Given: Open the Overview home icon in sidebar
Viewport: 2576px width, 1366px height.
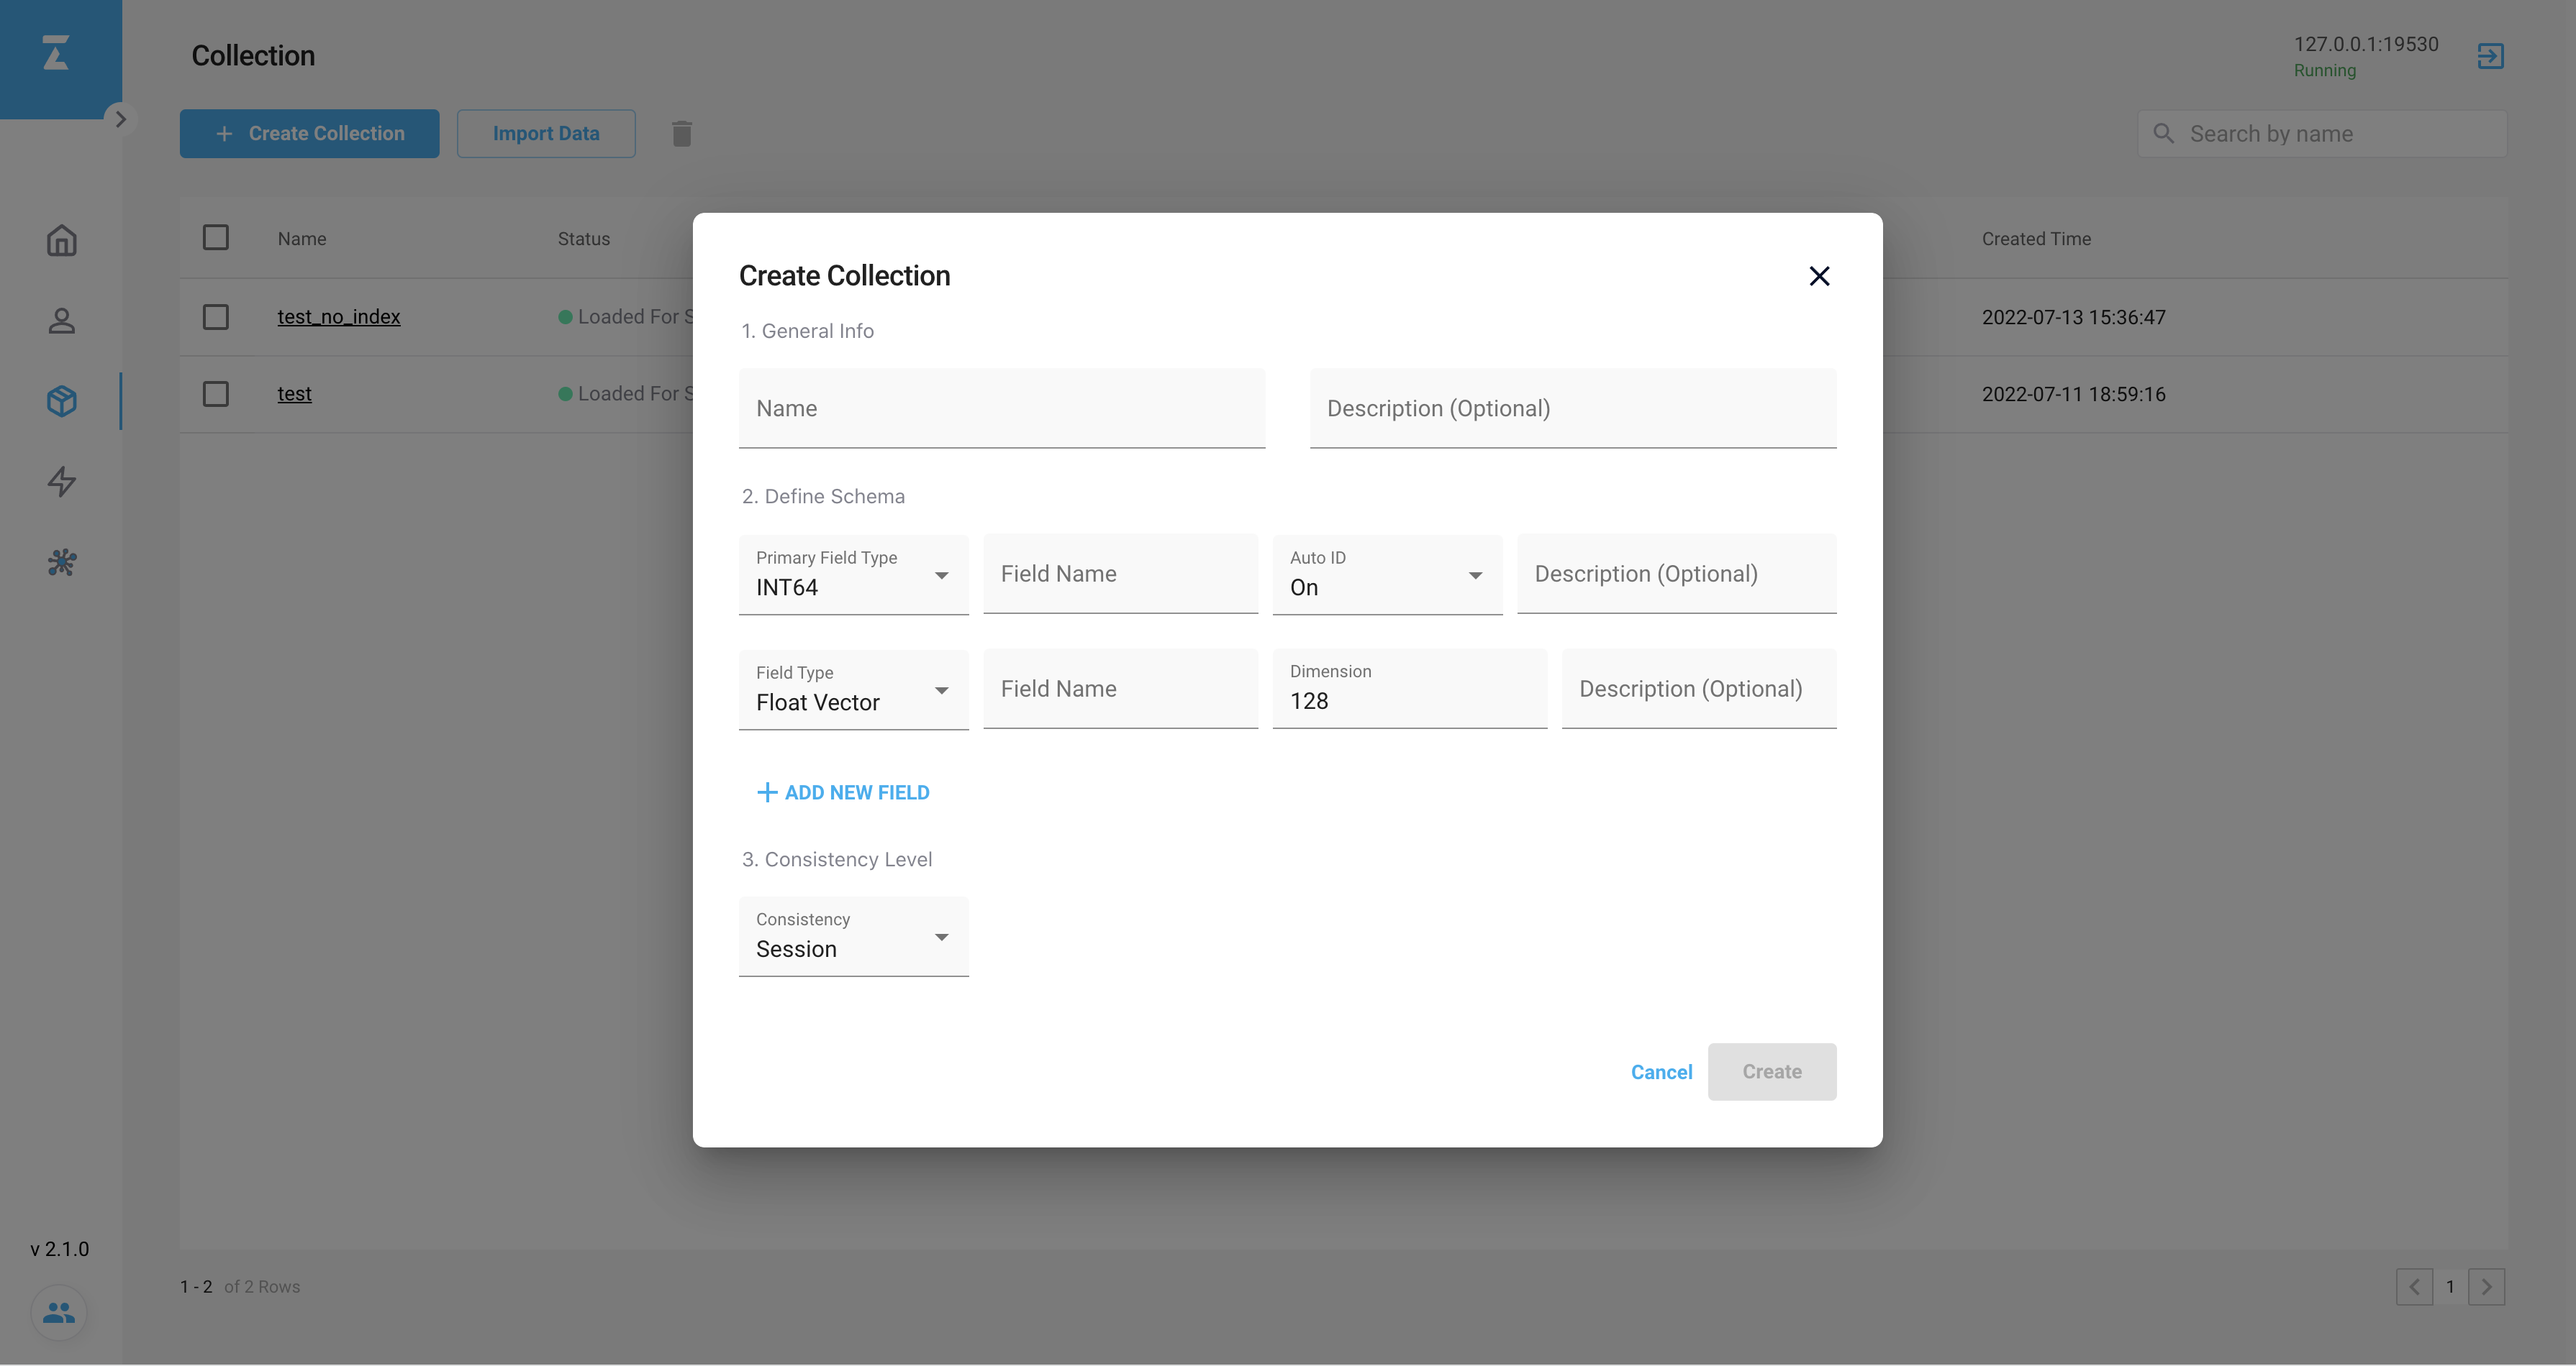Looking at the screenshot, I should pyautogui.click(x=61, y=241).
